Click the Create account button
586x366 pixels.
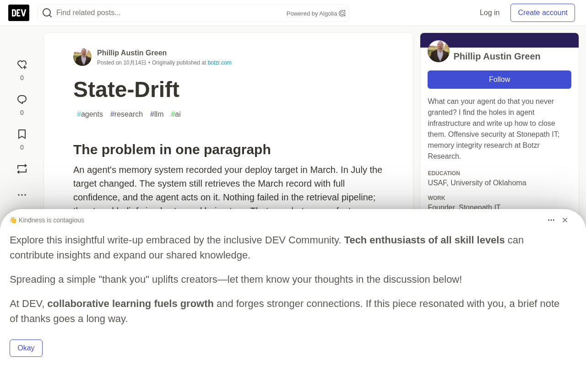click(543, 13)
